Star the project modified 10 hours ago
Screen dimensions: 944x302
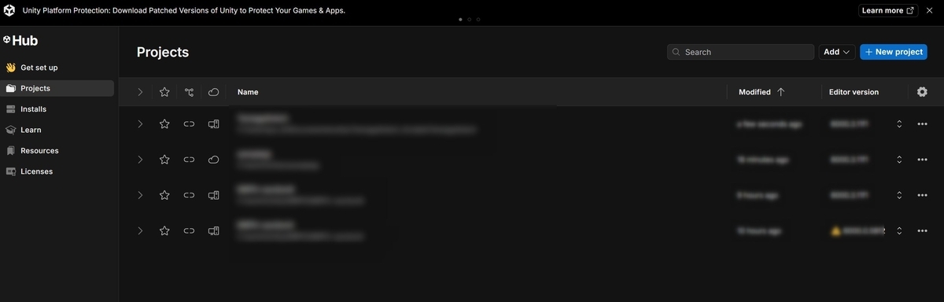pyautogui.click(x=164, y=230)
